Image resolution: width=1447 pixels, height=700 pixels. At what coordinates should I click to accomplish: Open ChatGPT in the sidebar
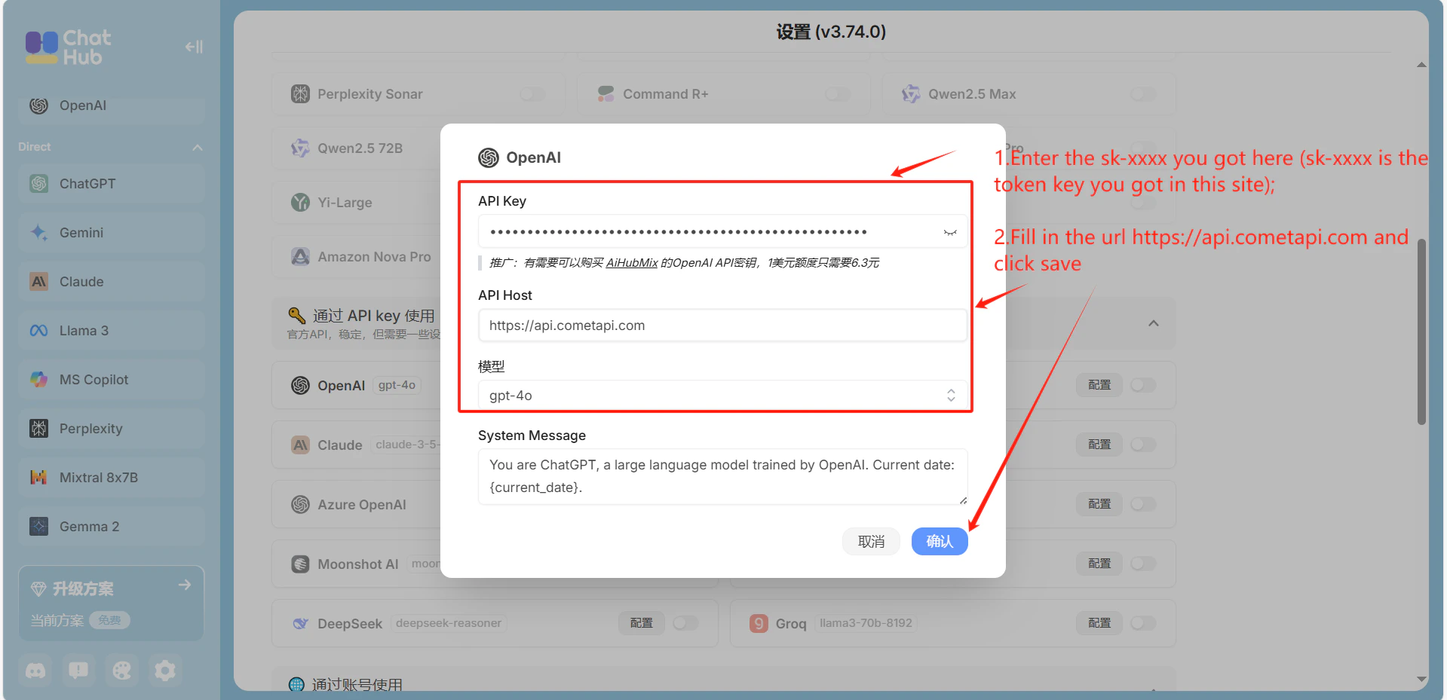pos(112,184)
